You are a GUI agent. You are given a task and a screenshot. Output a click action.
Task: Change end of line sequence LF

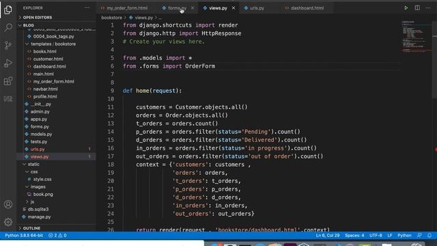[390, 235]
